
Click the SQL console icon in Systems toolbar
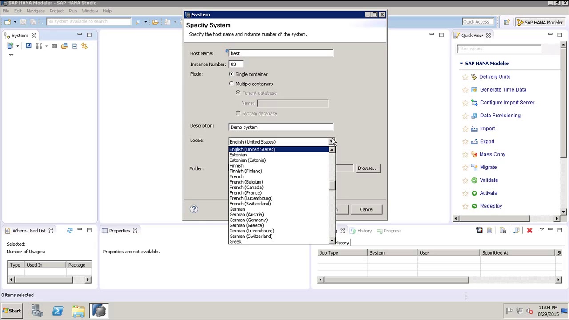[54, 46]
